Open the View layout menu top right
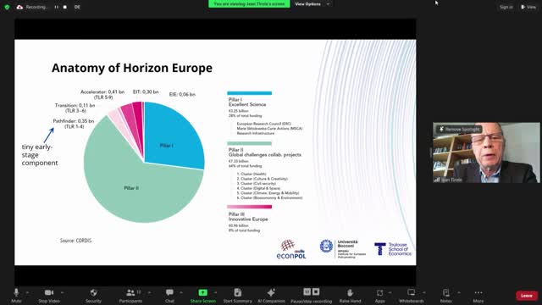 coord(528,7)
